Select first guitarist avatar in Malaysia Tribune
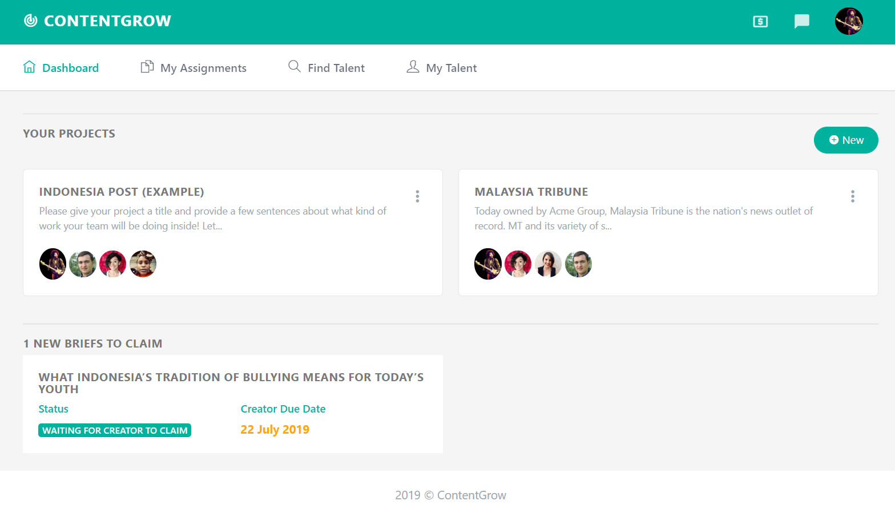The height and width of the screenshot is (517, 895). click(488, 264)
